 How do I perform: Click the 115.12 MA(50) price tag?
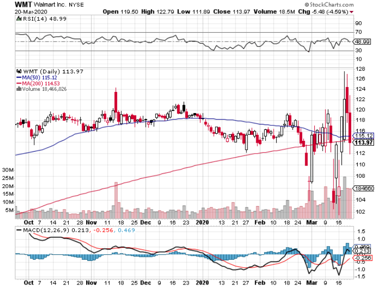[x=363, y=136]
